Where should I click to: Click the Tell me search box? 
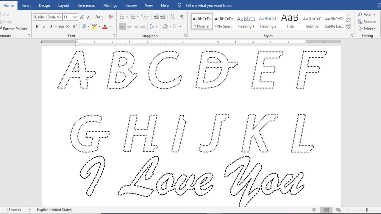pos(208,5)
